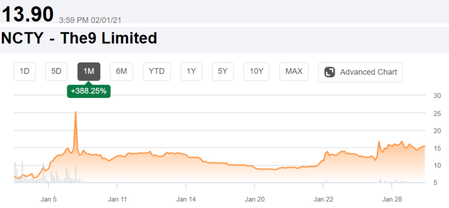Click the 13.90 price value

(28, 14)
